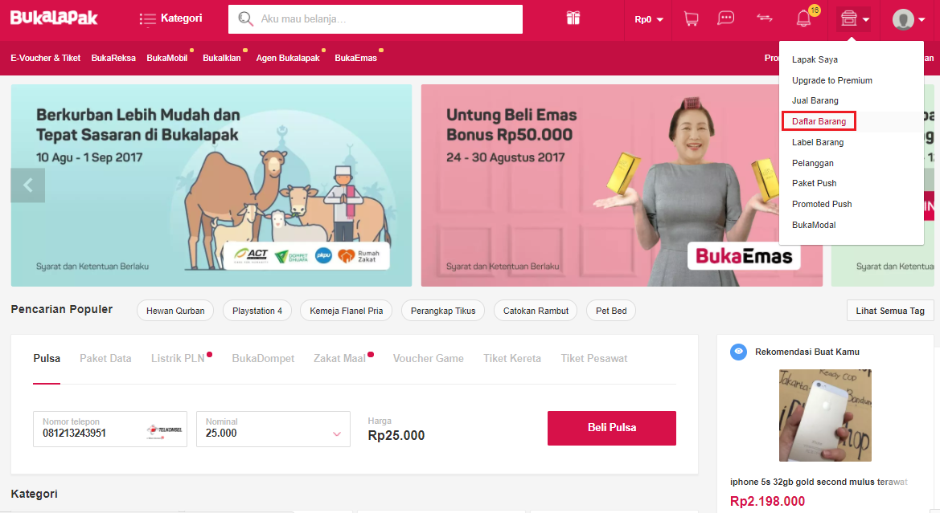940x513 pixels.
Task: Click the Lihat Semua Tag button
Action: (889, 311)
